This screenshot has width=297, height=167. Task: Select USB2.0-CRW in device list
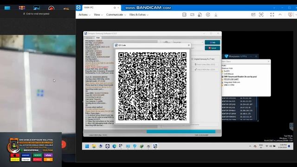pos(229,85)
